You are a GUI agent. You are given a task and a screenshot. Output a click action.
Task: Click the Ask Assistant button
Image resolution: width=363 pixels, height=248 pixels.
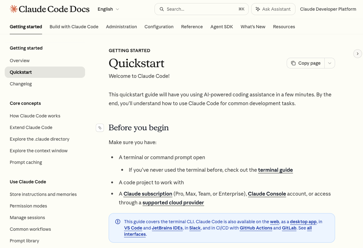[x=273, y=9]
